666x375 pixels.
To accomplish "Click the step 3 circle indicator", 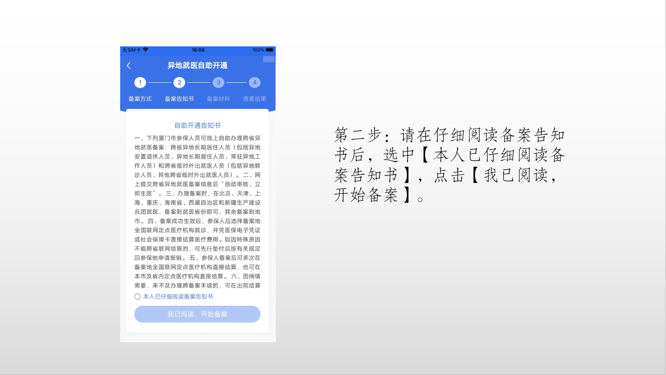I will (x=219, y=82).
